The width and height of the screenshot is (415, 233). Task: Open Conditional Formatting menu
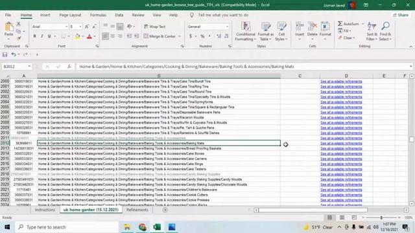click(x=246, y=32)
